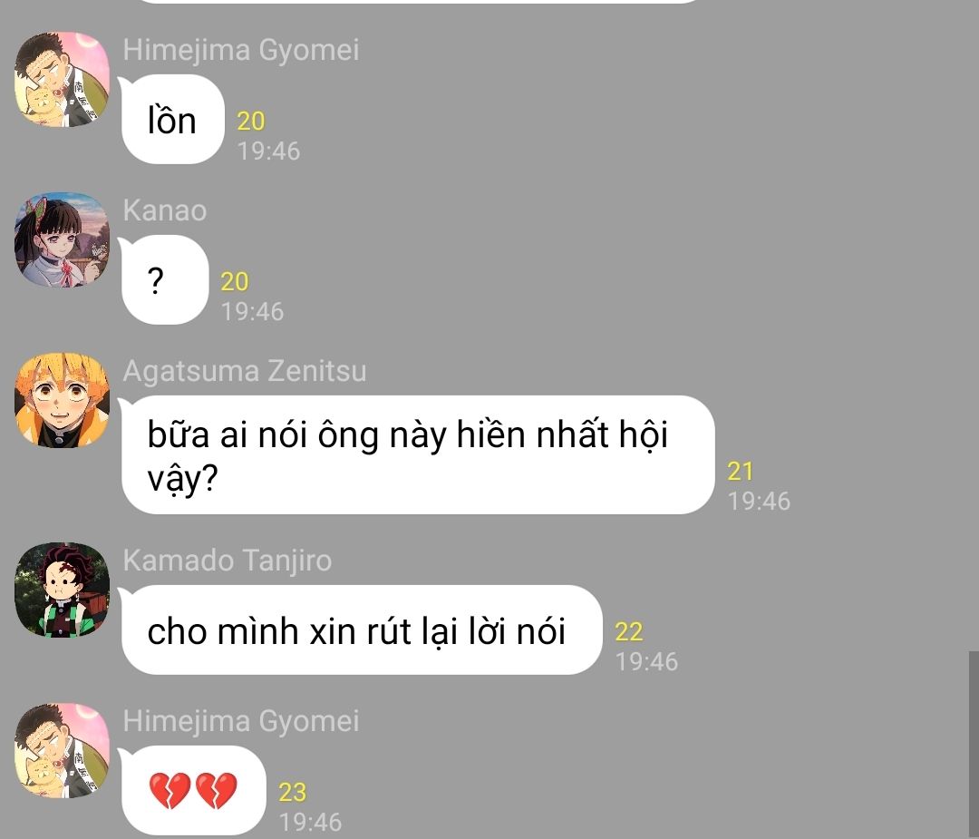Screen dimensions: 979x839
Task: Open read count 22 beside Tanjiro's message
Action: (x=629, y=631)
